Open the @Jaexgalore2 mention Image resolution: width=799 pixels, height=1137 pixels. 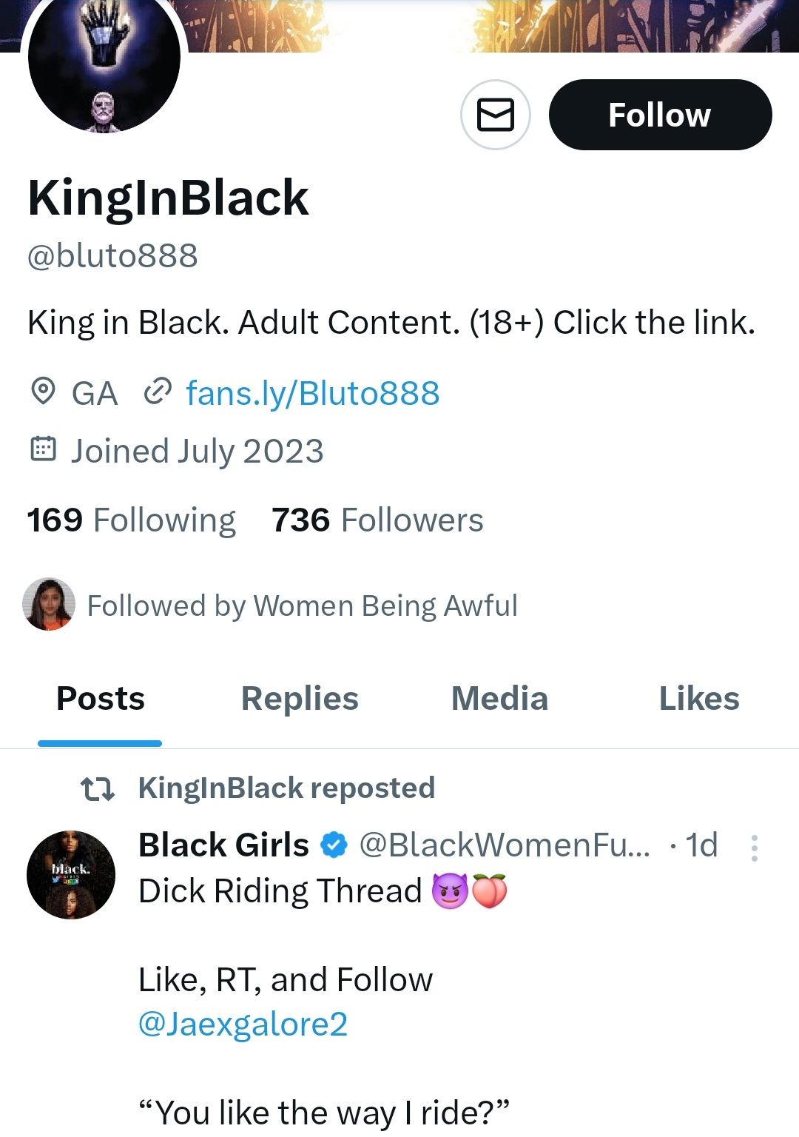tap(243, 1024)
